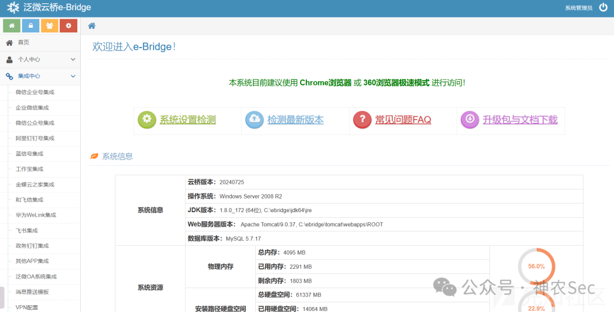Open 微信公众号集成 in sidebar
The width and height of the screenshot is (614, 312).
click(35, 123)
